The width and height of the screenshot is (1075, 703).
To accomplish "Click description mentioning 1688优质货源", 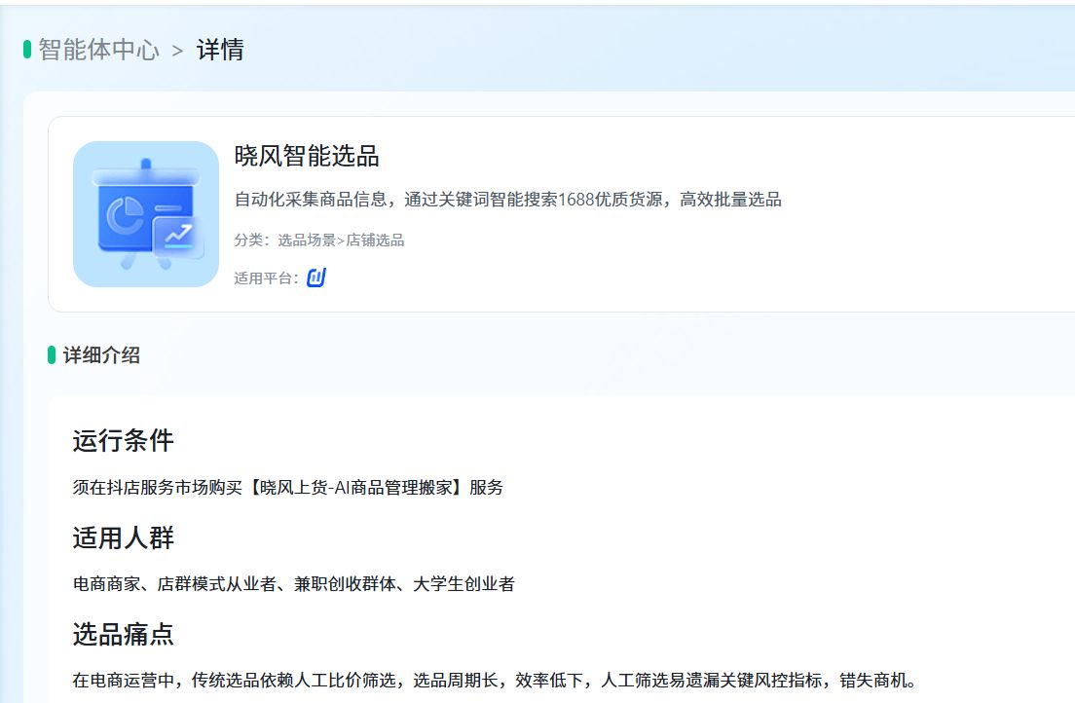I will click(507, 200).
